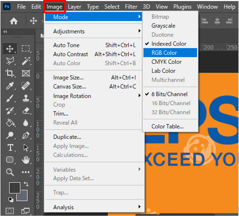Viewport: 239px width, 216px height.
Task: Select the Crop tool in toolbar
Action: 10,73
